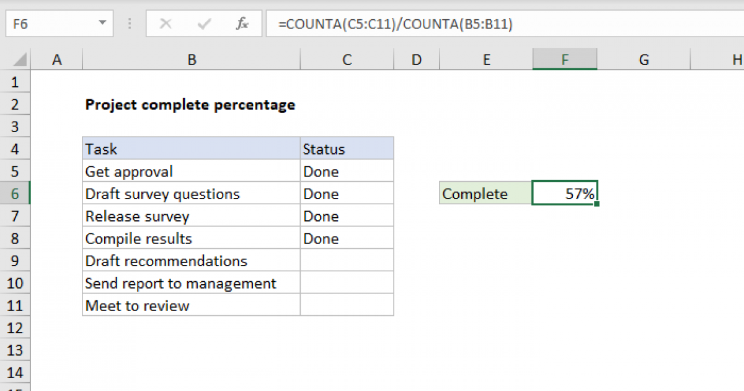744x391 pixels.
Task: Open the Name Box dropdown
Action: tap(104, 24)
